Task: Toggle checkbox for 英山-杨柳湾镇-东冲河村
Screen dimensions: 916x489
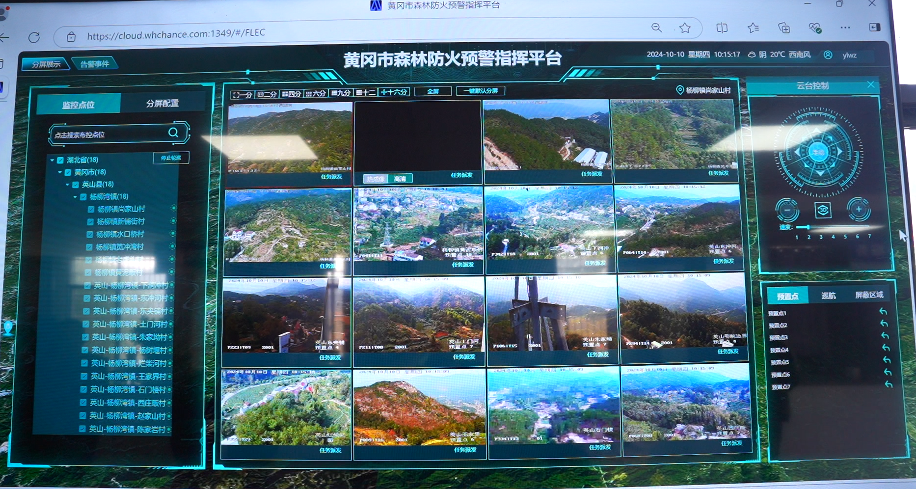Action: click(x=87, y=298)
